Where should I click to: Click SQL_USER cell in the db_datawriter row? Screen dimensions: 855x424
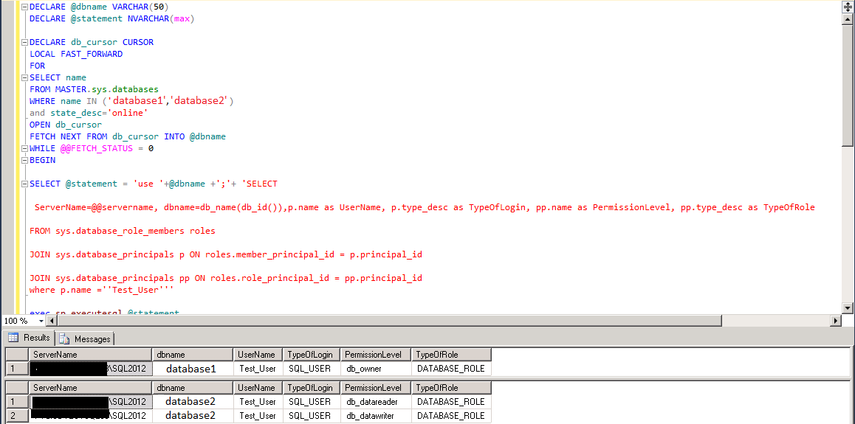tap(312, 416)
